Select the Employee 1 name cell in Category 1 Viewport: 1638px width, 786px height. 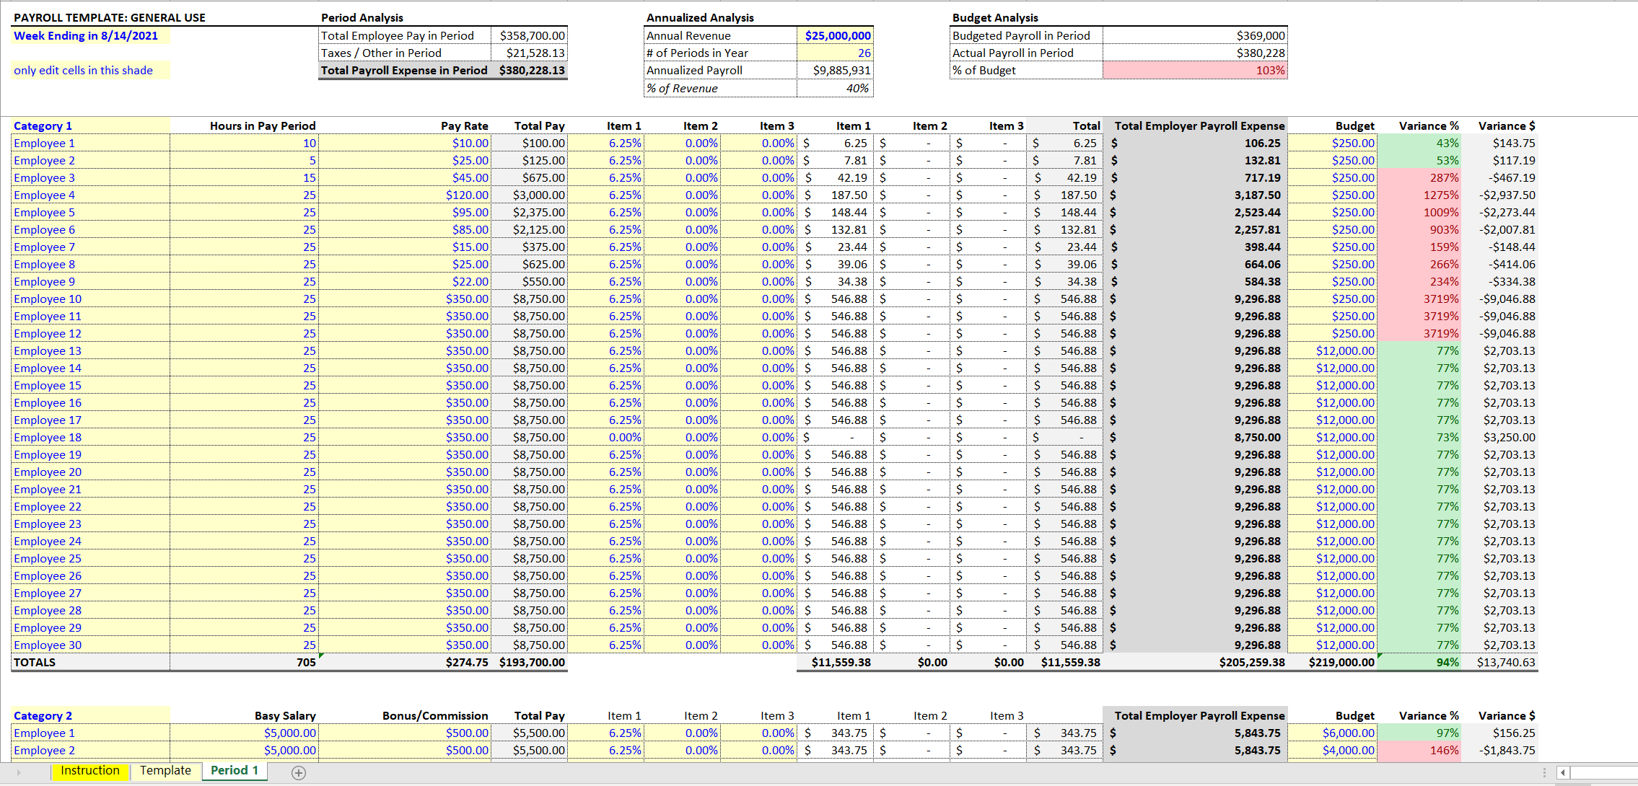(91, 143)
